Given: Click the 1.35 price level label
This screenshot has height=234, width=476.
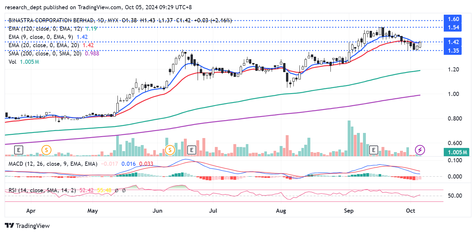Looking at the screenshot, I should 453,51.
